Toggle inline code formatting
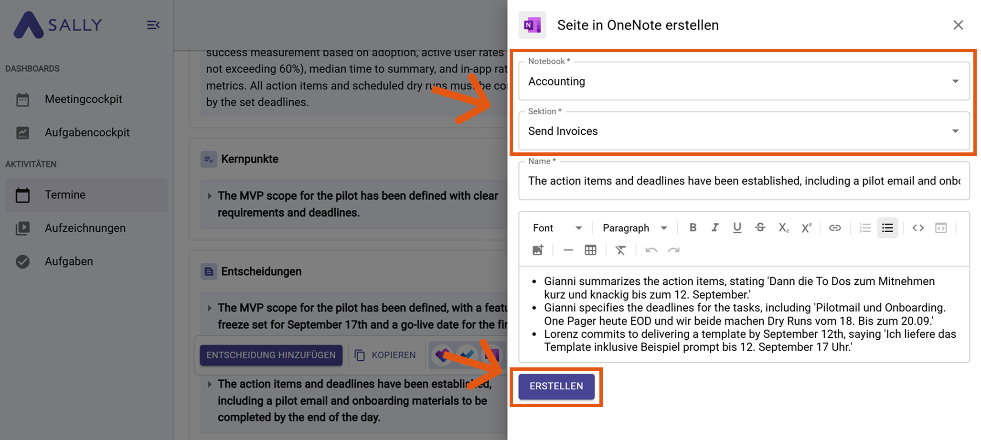Image resolution: width=981 pixels, height=440 pixels. (918, 228)
